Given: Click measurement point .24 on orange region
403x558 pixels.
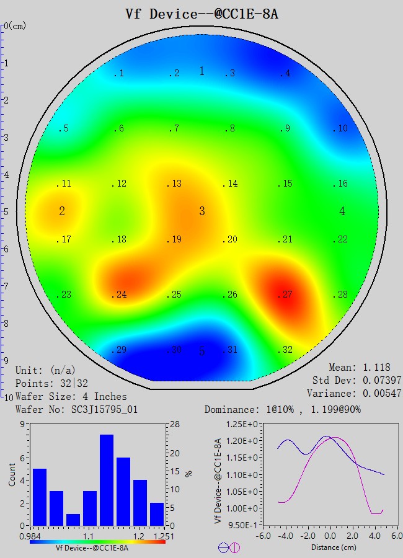Looking at the screenshot, I should point(119,295).
